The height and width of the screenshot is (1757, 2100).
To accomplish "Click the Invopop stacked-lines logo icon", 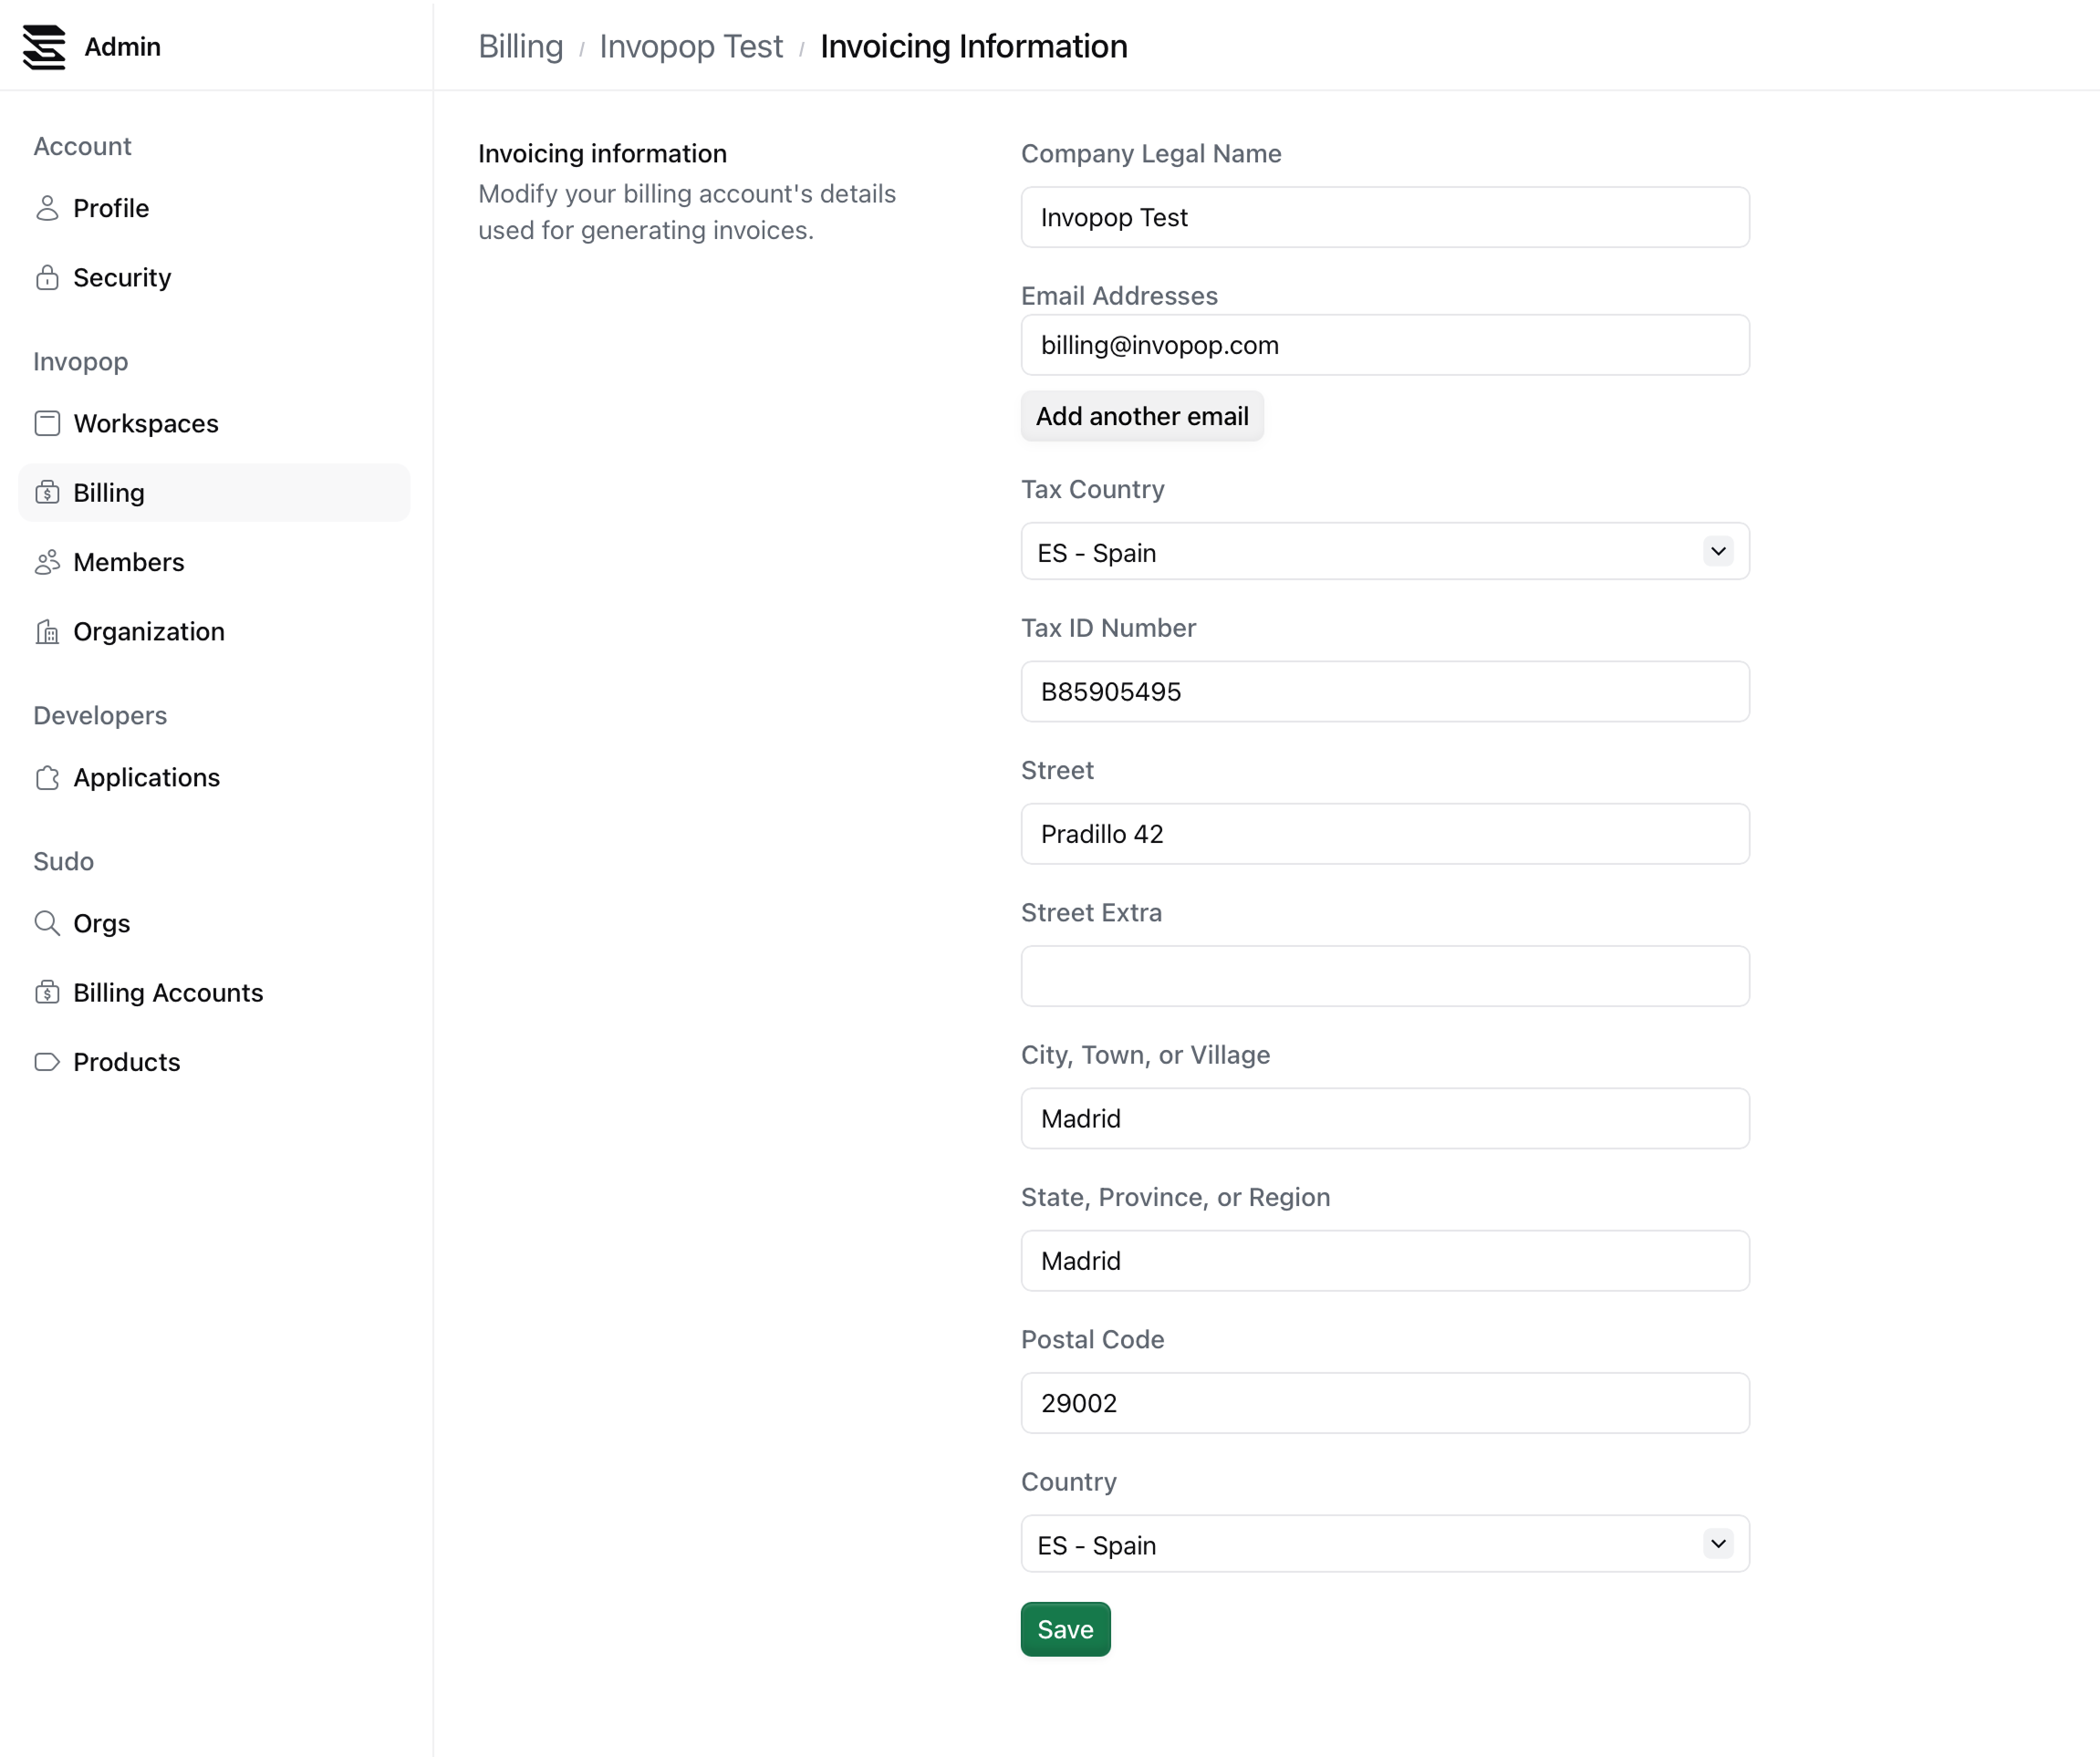I will pos(44,47).
